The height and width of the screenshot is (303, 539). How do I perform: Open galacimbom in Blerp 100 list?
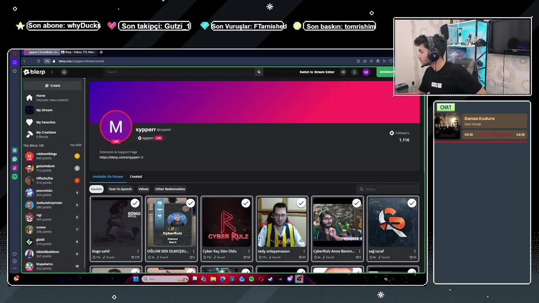(53, 168)
